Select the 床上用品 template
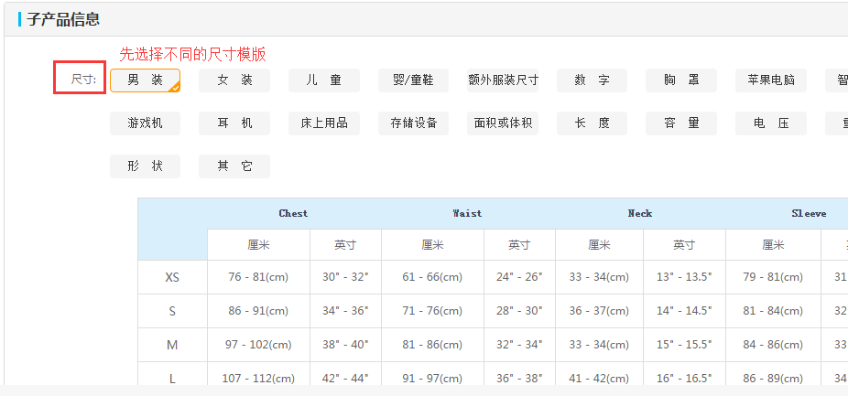The width and height of the screenshot is (848, 396). (x=323, y=123)
